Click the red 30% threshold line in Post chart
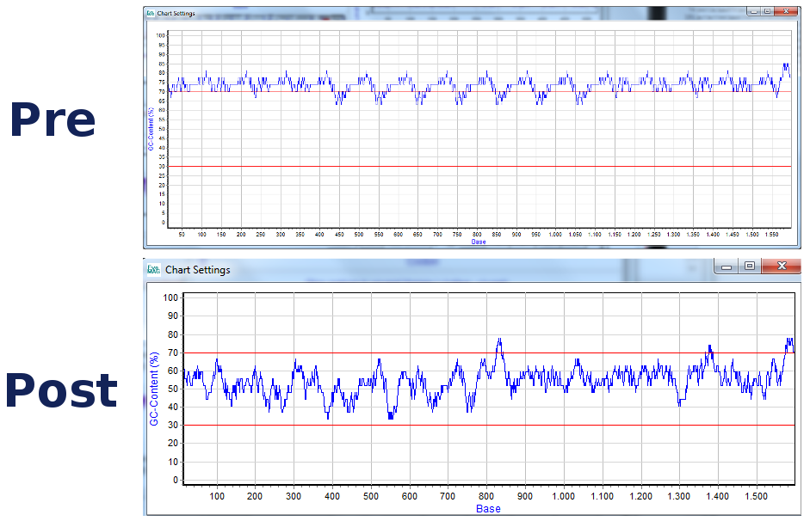The height and width of the screenshot is (521, 810). pos(344,426)
